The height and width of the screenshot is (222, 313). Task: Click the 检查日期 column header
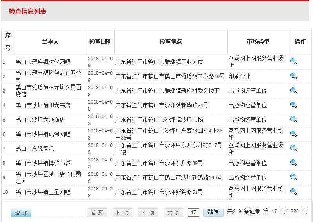coord(100,41)
